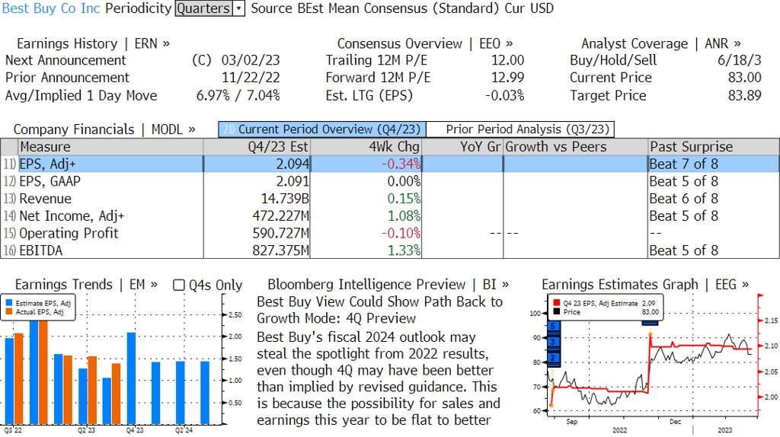
Task: Click the black Price legend swatch
Action: coord(556,311)
